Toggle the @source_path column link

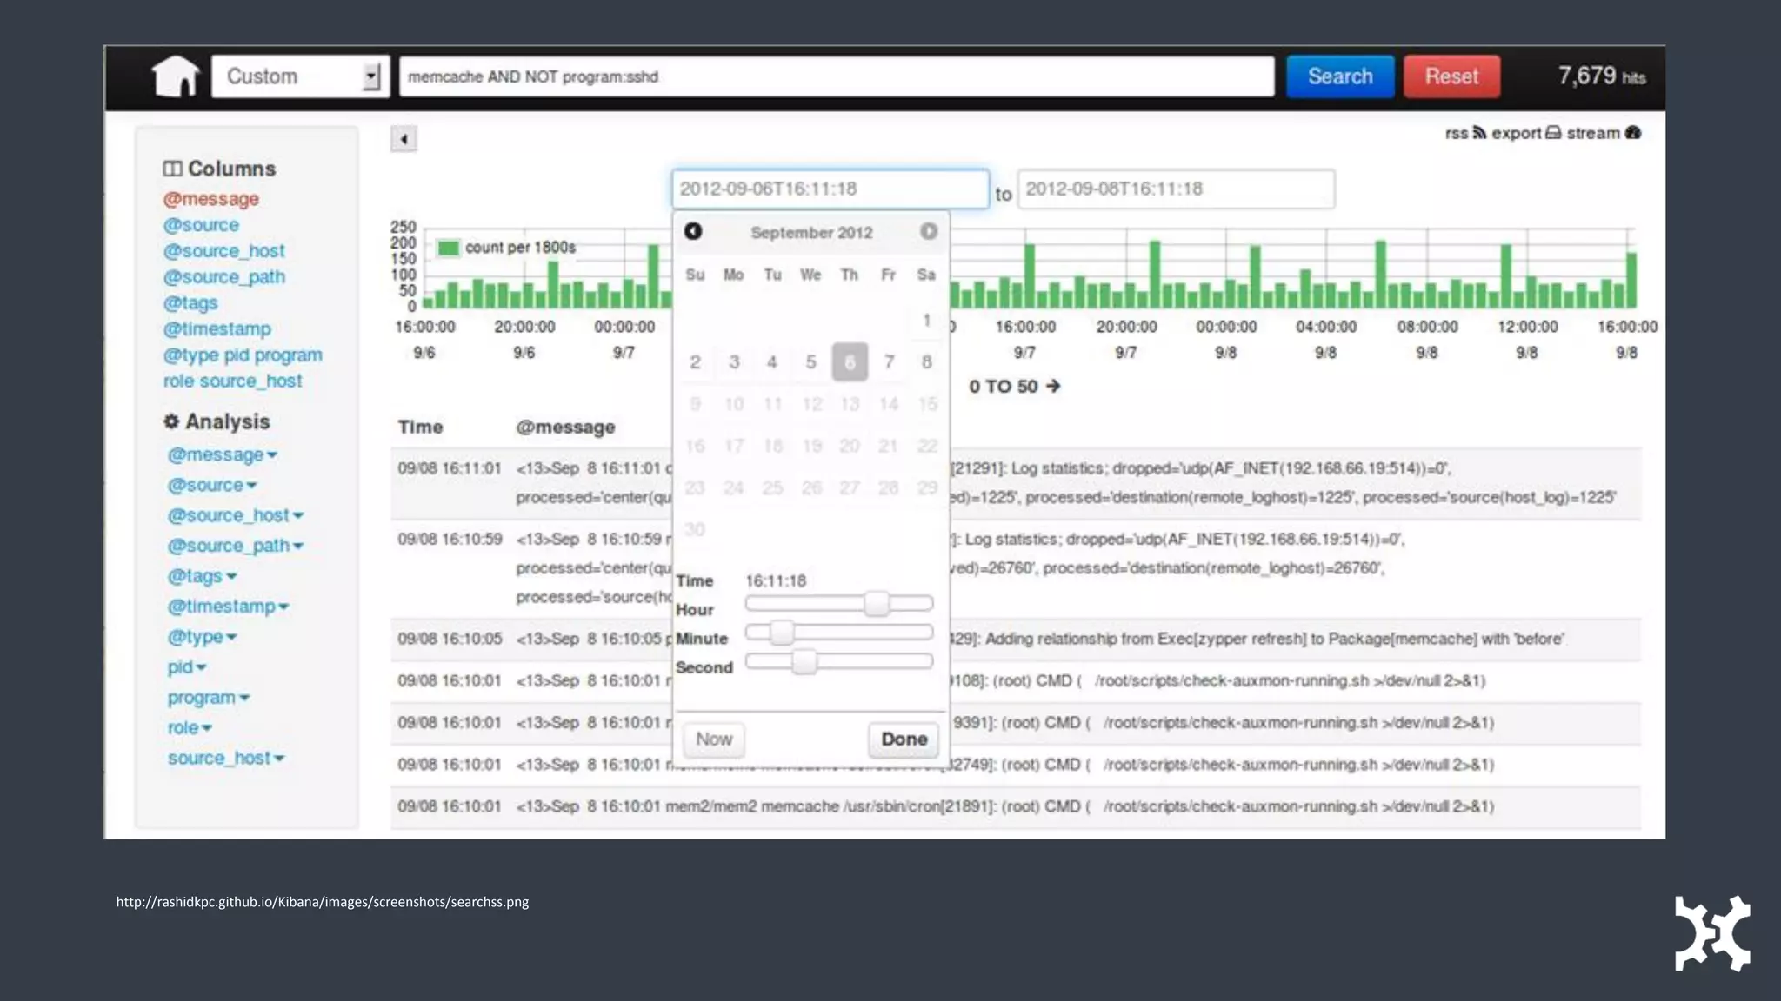pyautogui.click(x=224, y=277)
